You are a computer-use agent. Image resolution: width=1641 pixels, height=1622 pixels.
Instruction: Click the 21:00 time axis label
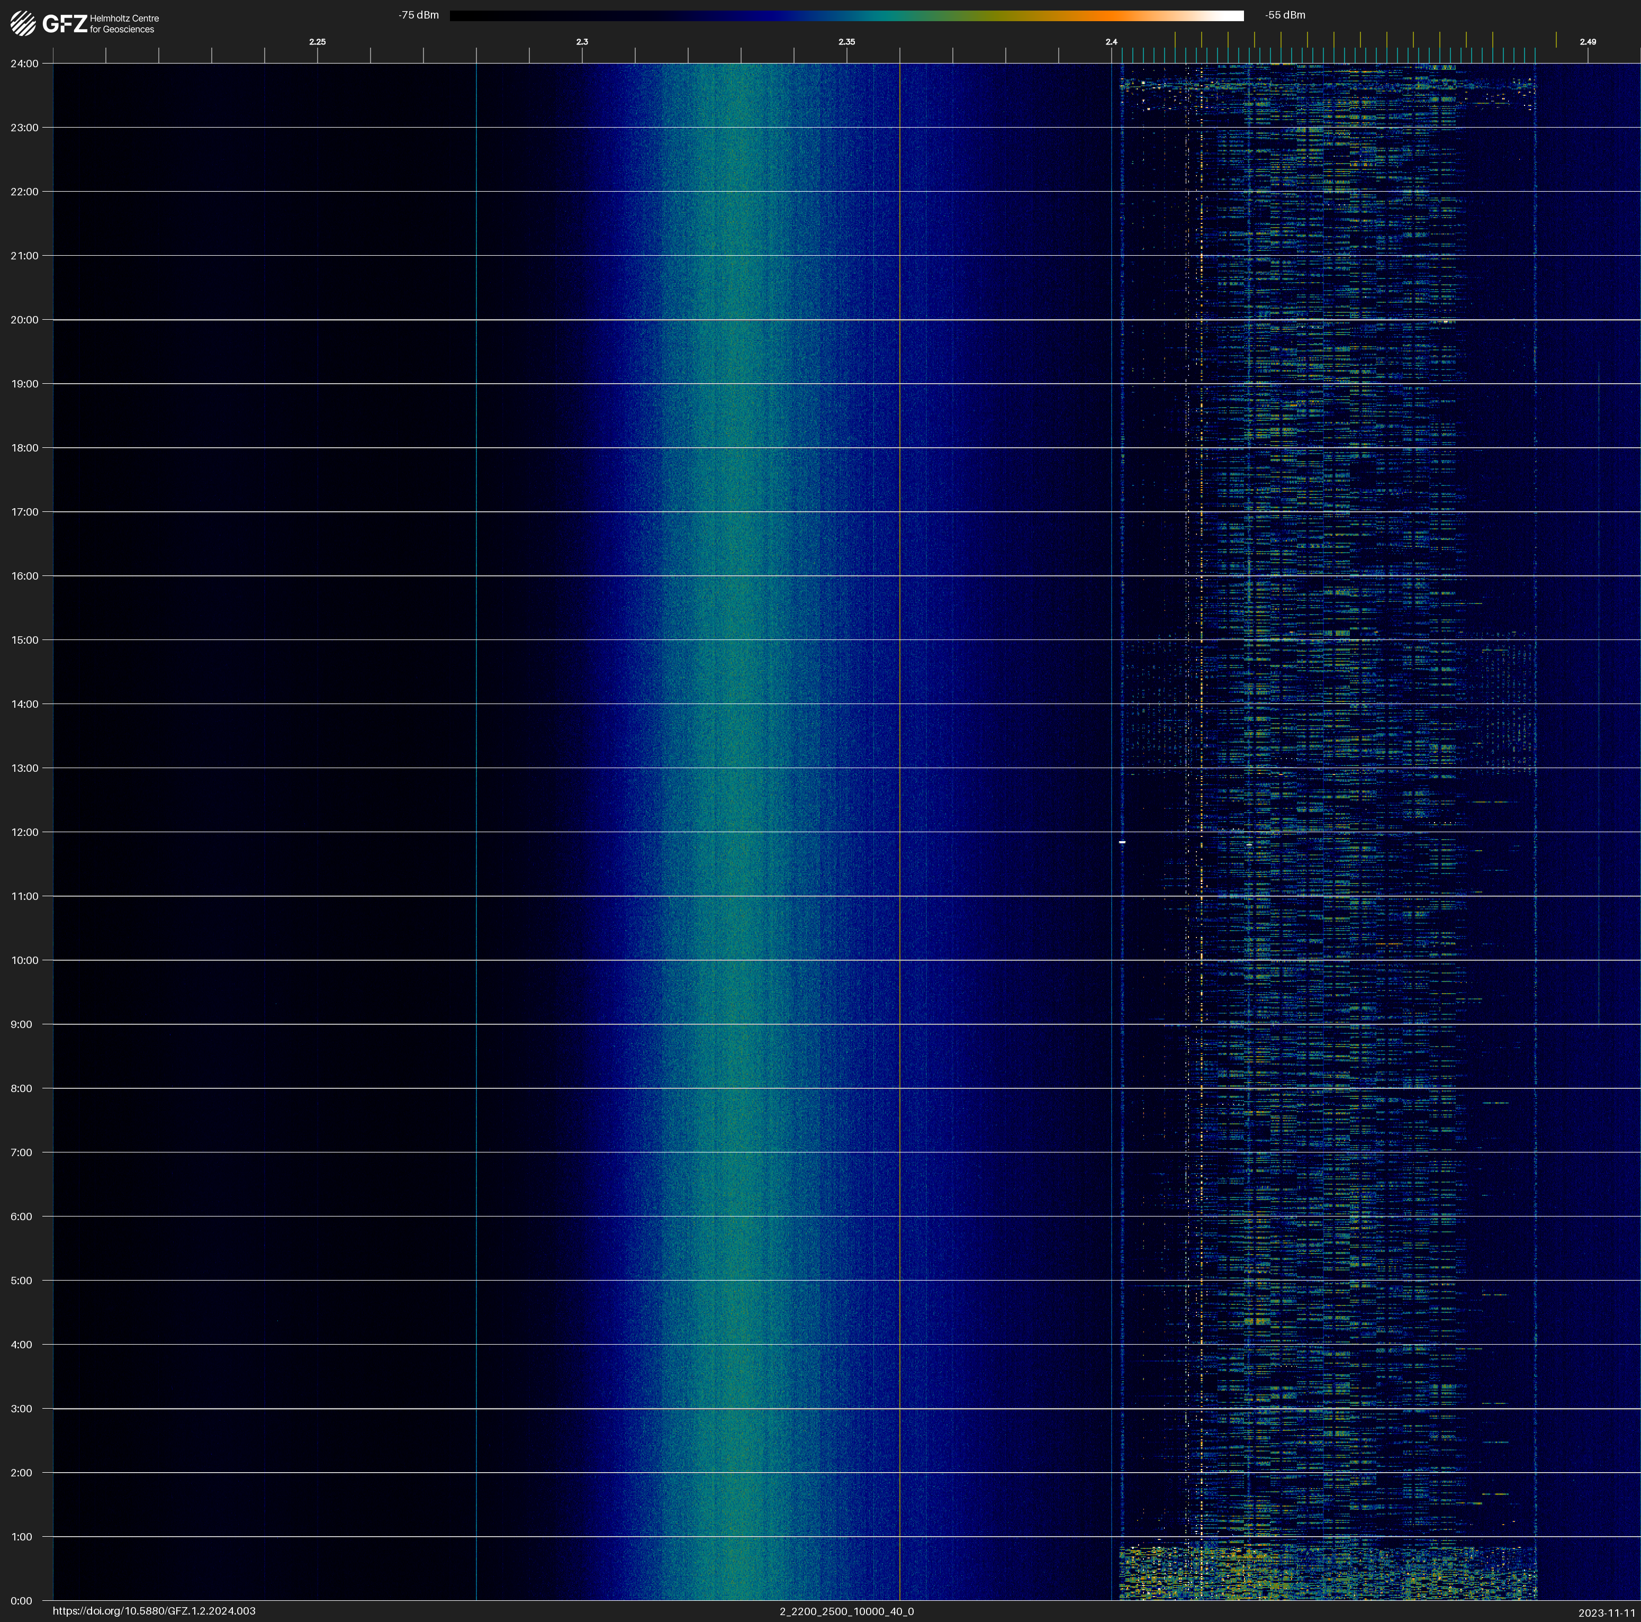pos(25,256)
